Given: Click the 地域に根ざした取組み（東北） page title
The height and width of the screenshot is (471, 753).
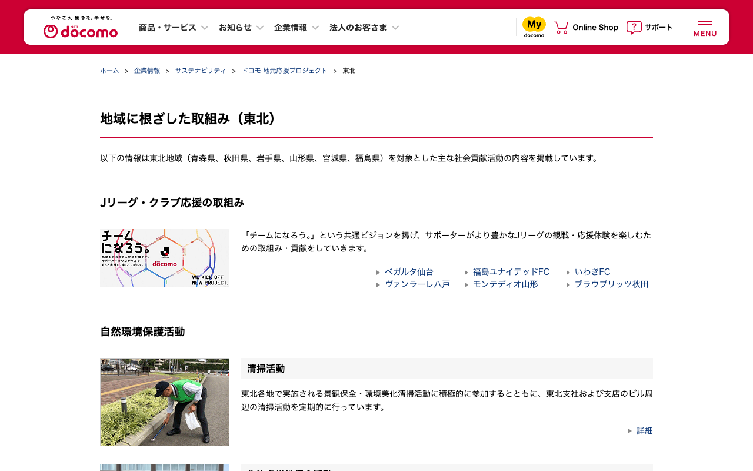Looking at the screenshot, I should [x=188, y=119].
